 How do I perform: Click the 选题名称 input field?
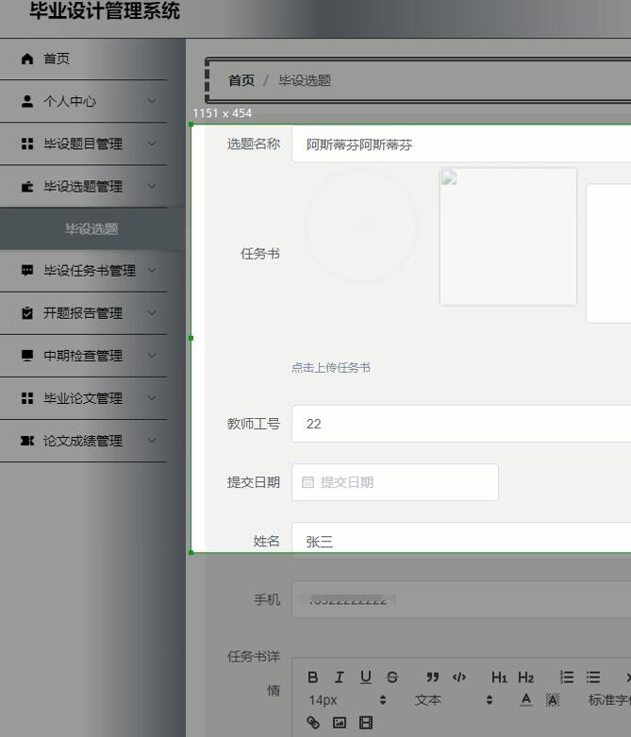[x=461, y=144]
